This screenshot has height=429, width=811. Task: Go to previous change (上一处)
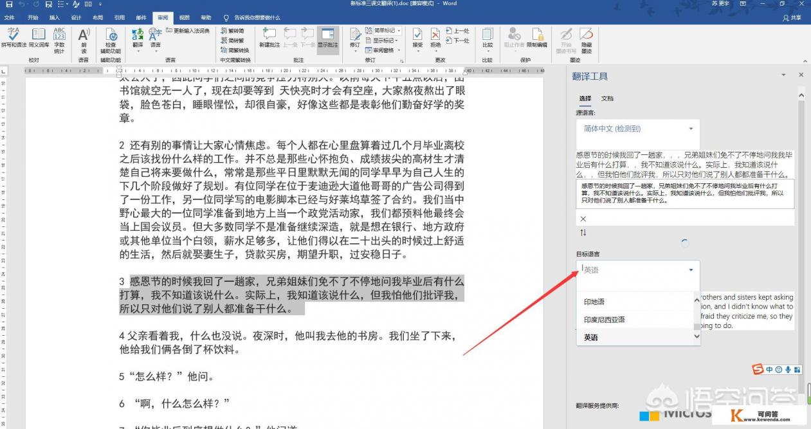458,30
